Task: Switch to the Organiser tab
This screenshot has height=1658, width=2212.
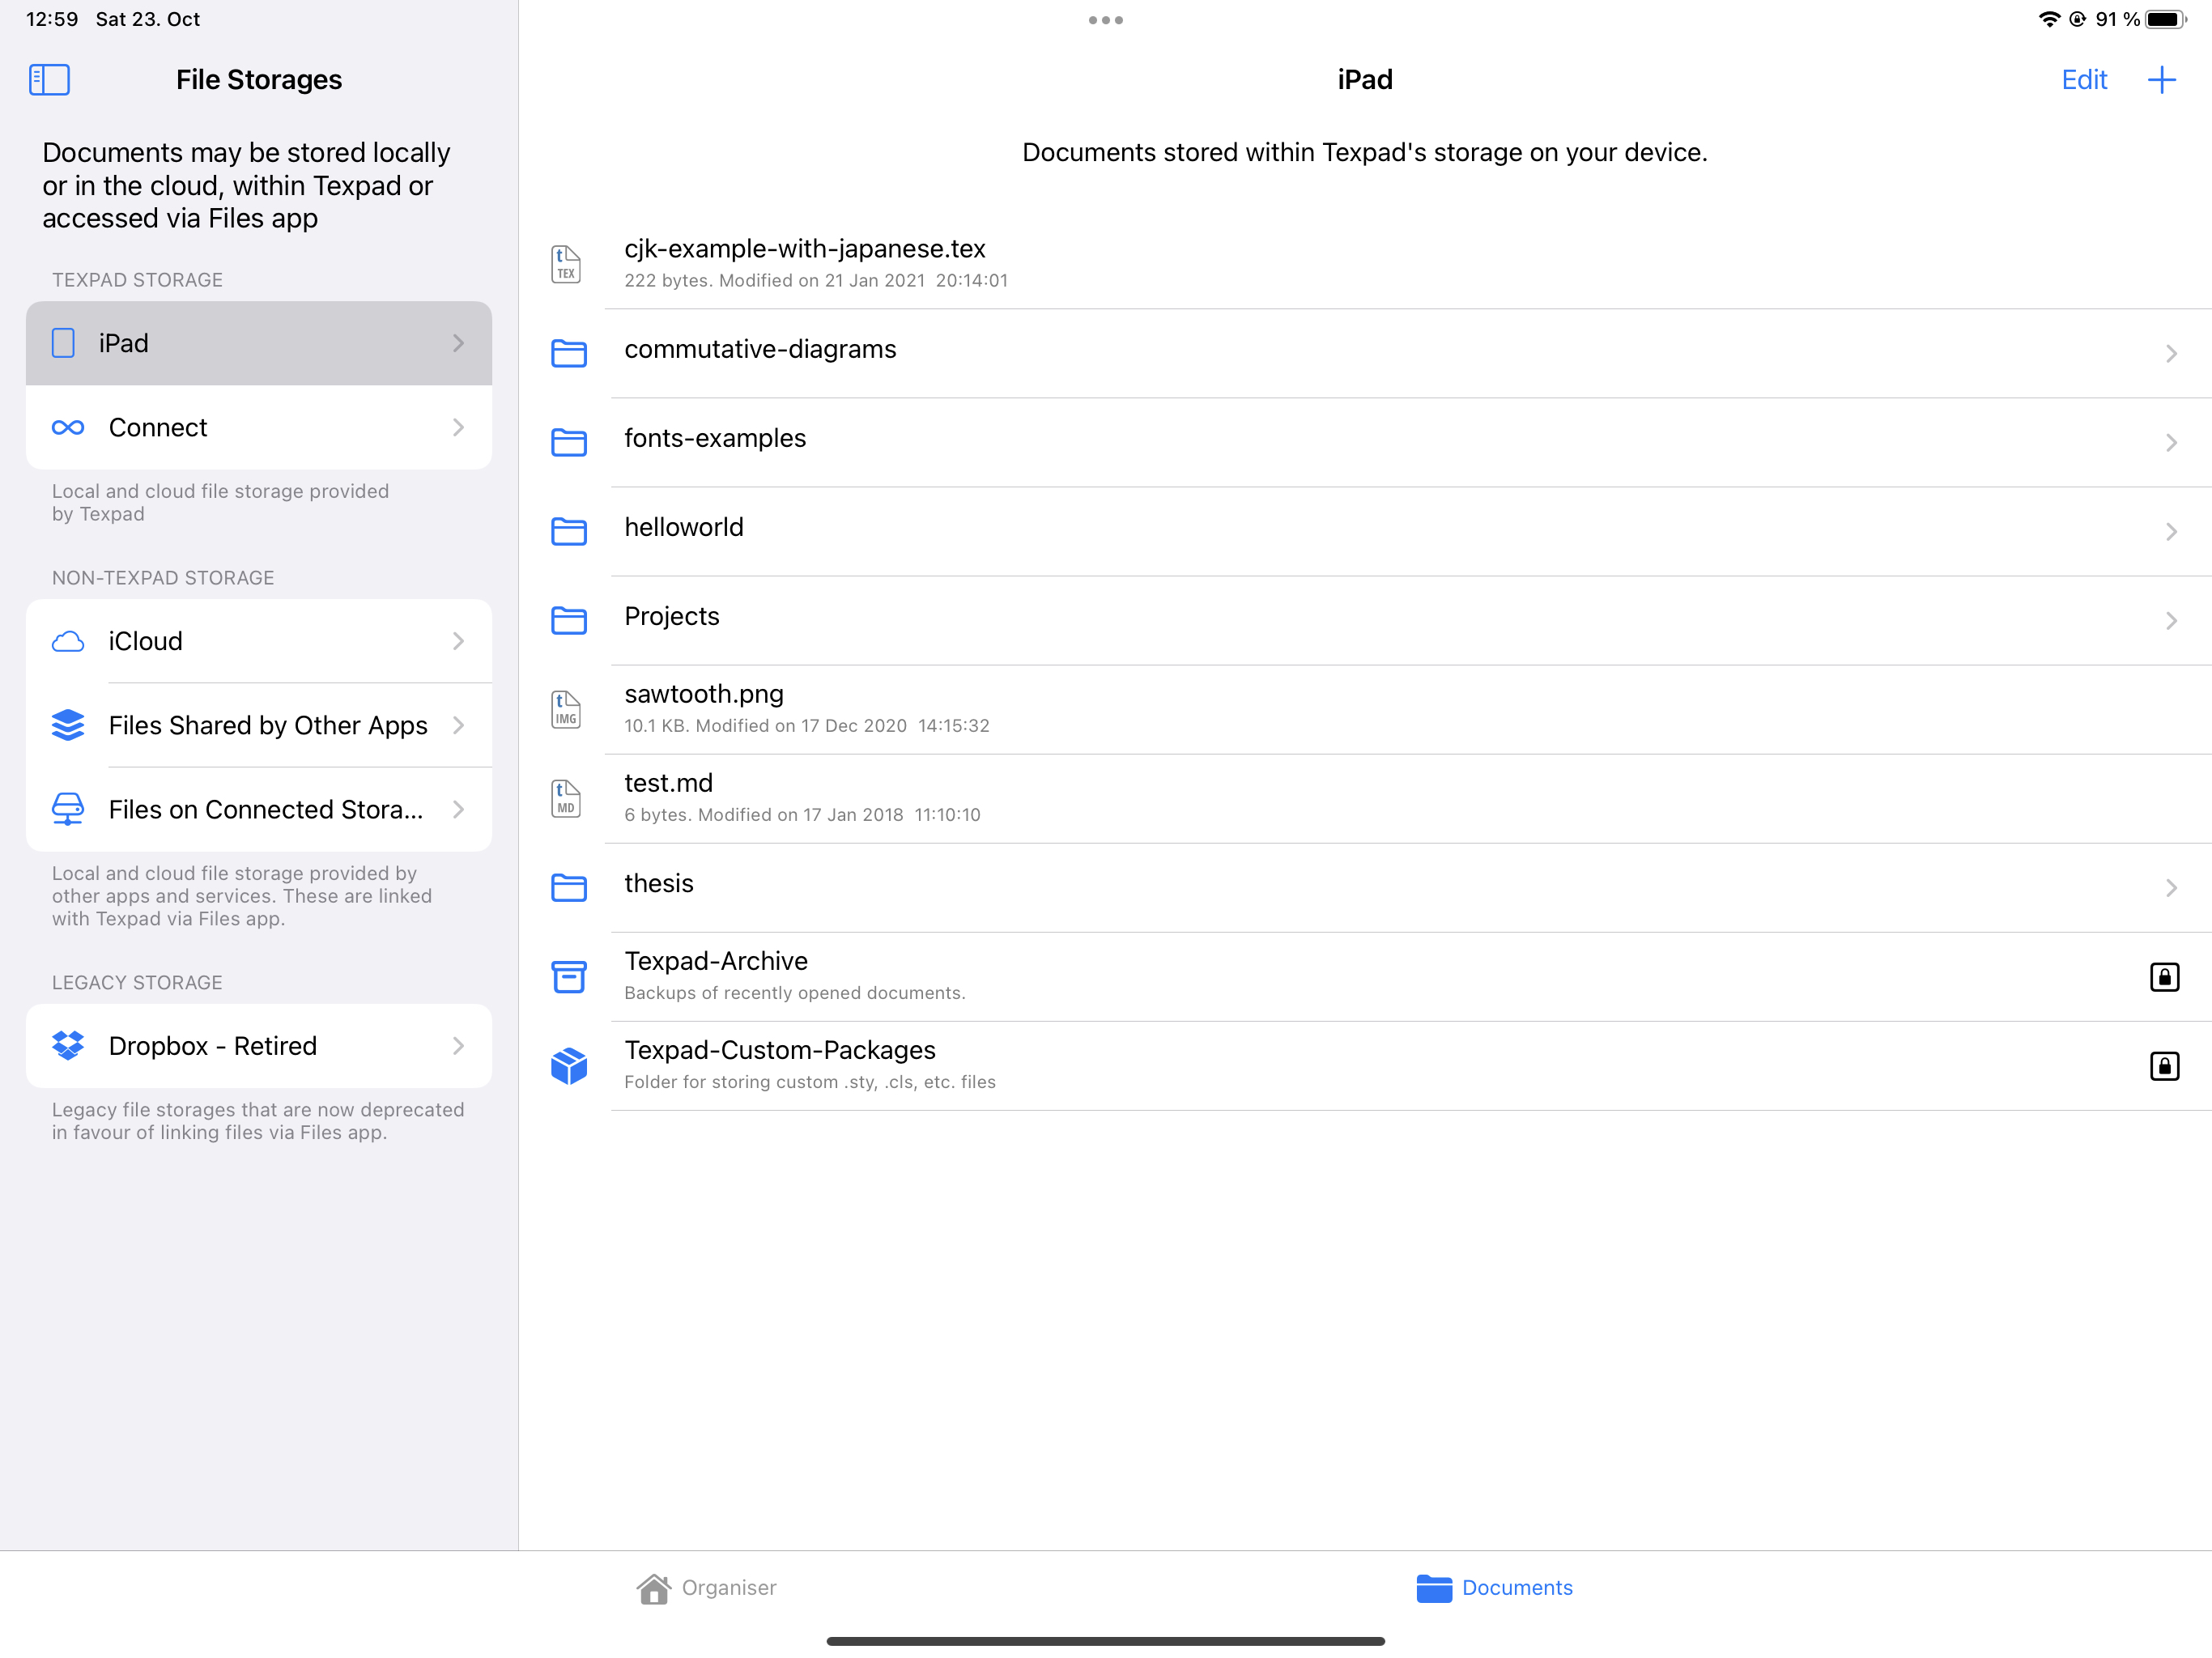Action: tap(707, 1588)
